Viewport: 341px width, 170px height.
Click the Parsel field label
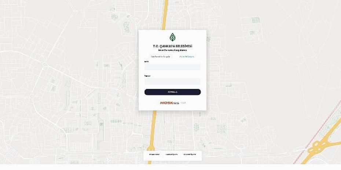(147, 76)
